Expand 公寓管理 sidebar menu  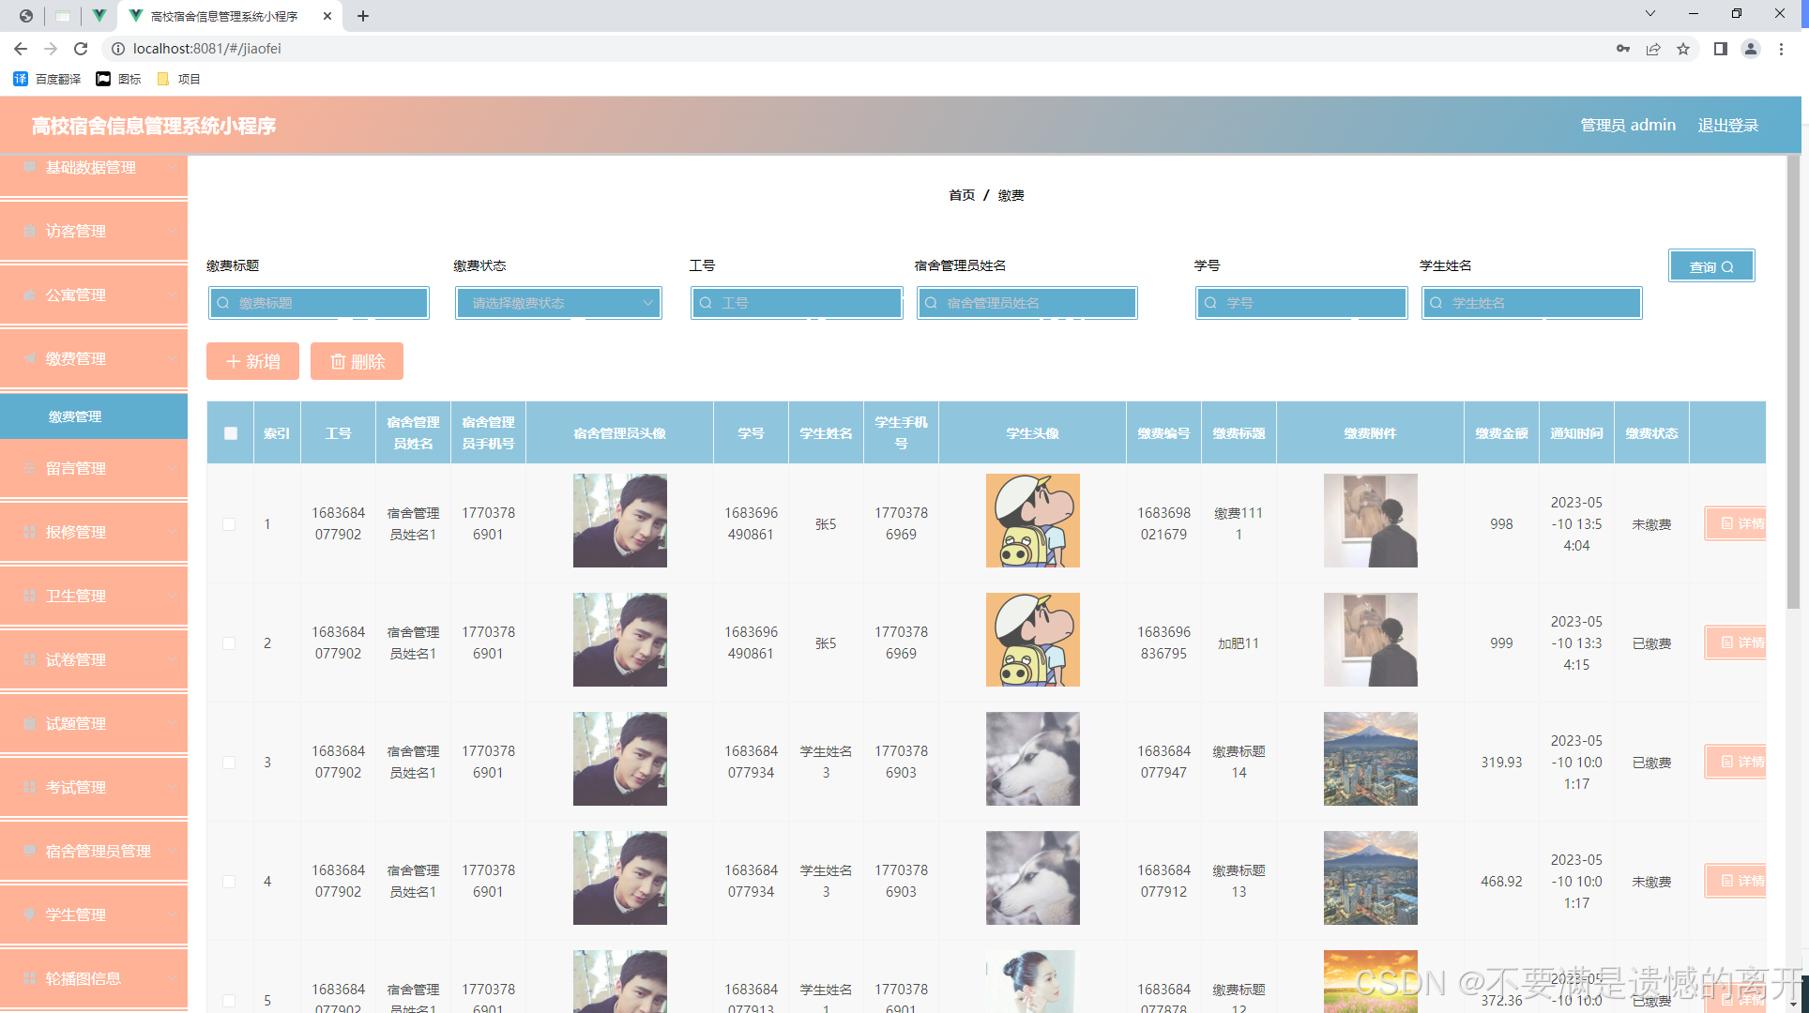click(94, 295)
